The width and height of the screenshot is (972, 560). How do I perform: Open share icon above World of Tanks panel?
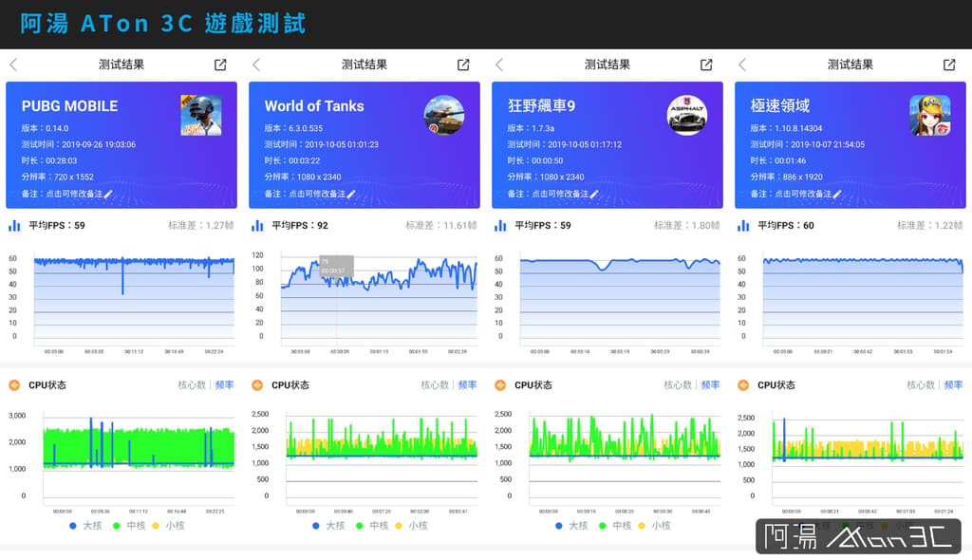(463, 65)
